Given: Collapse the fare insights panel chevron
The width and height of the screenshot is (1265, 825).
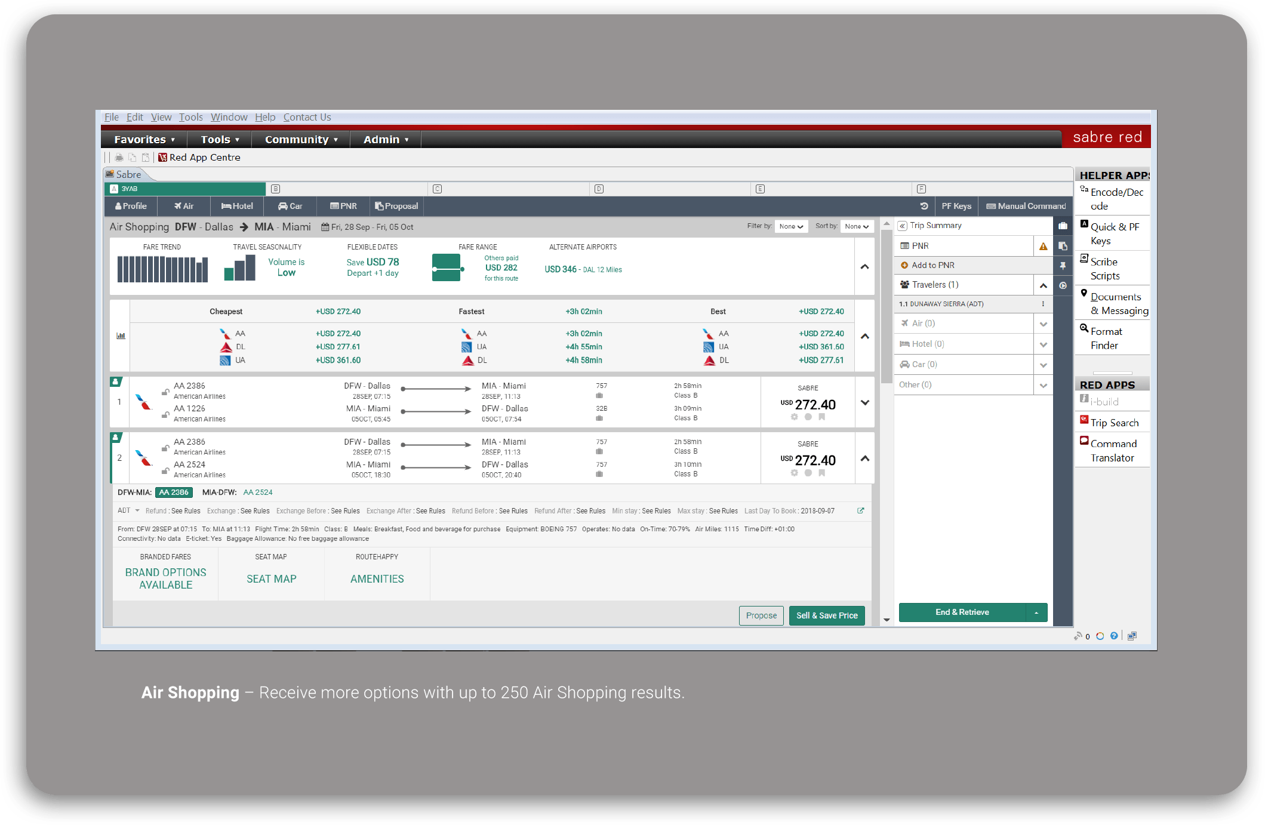Looking at the screenshot, I should pyautogui.click(x=864, y=266).
